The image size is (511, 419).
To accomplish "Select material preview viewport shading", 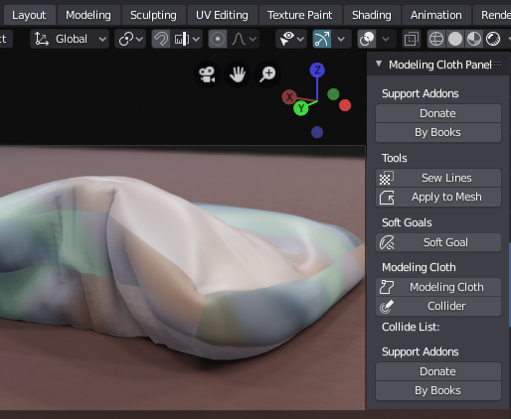I will click(474, 39).
